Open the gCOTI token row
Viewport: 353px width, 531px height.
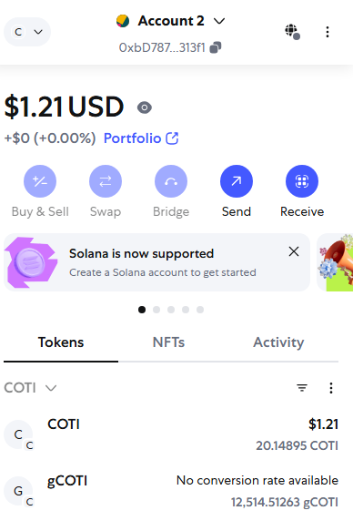pyautogui.click(x=171, y=491)
